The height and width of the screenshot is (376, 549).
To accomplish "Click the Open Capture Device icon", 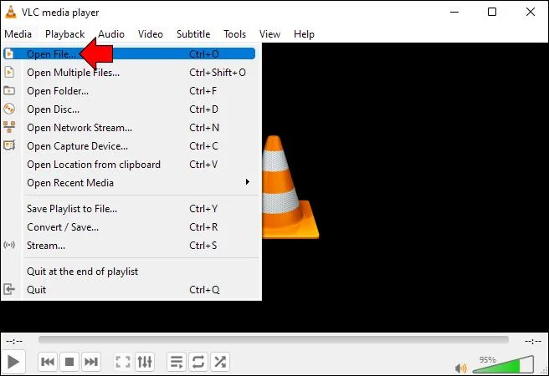I will click(x=9, y=145).
